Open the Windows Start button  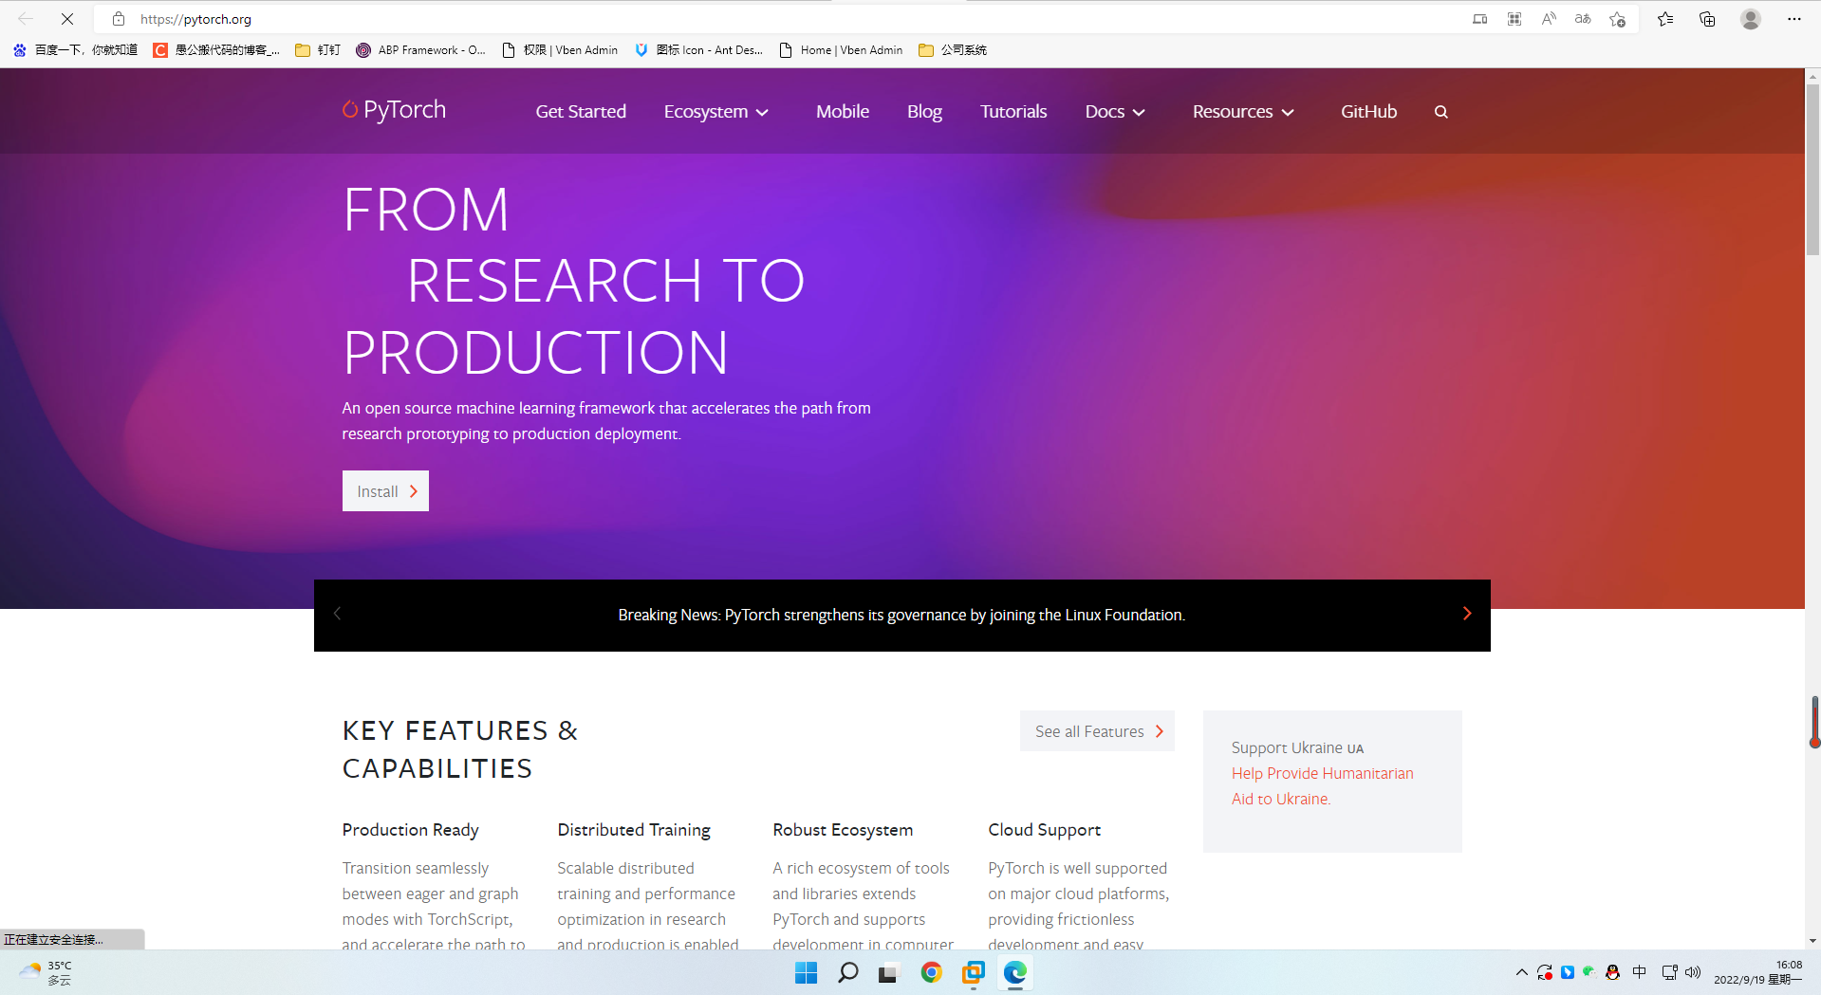pyautogui.click(x=806, y=972)
